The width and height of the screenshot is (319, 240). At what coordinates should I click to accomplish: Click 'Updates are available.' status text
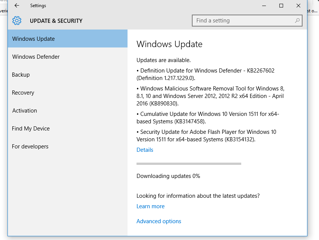163,60
